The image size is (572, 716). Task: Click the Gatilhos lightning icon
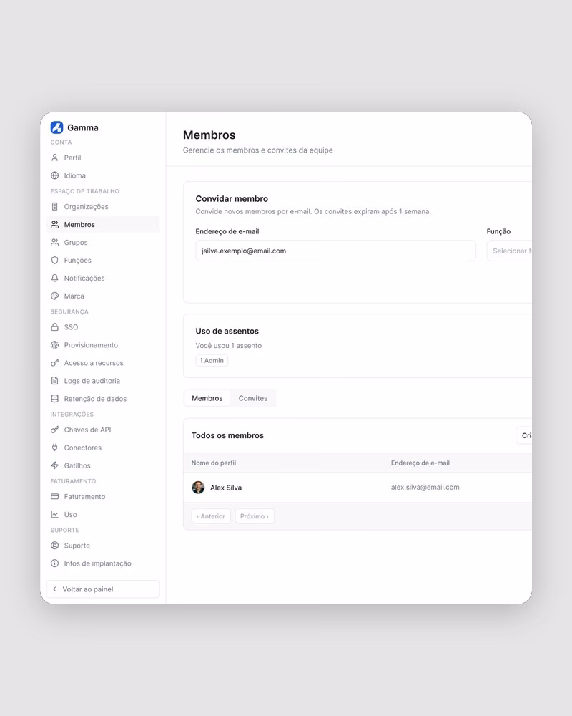pyautogui.click(x=55, y=465)
